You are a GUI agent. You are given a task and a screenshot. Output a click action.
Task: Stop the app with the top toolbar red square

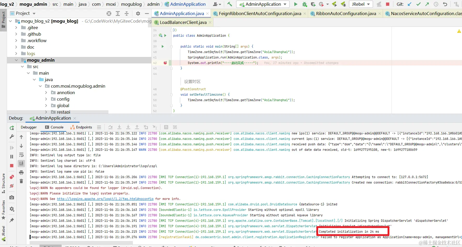[387, 4]
